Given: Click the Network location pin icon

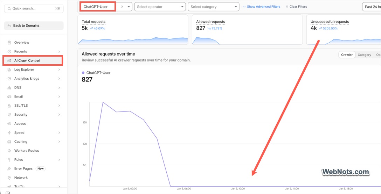Looking at the screenshot, I should 9,178.
